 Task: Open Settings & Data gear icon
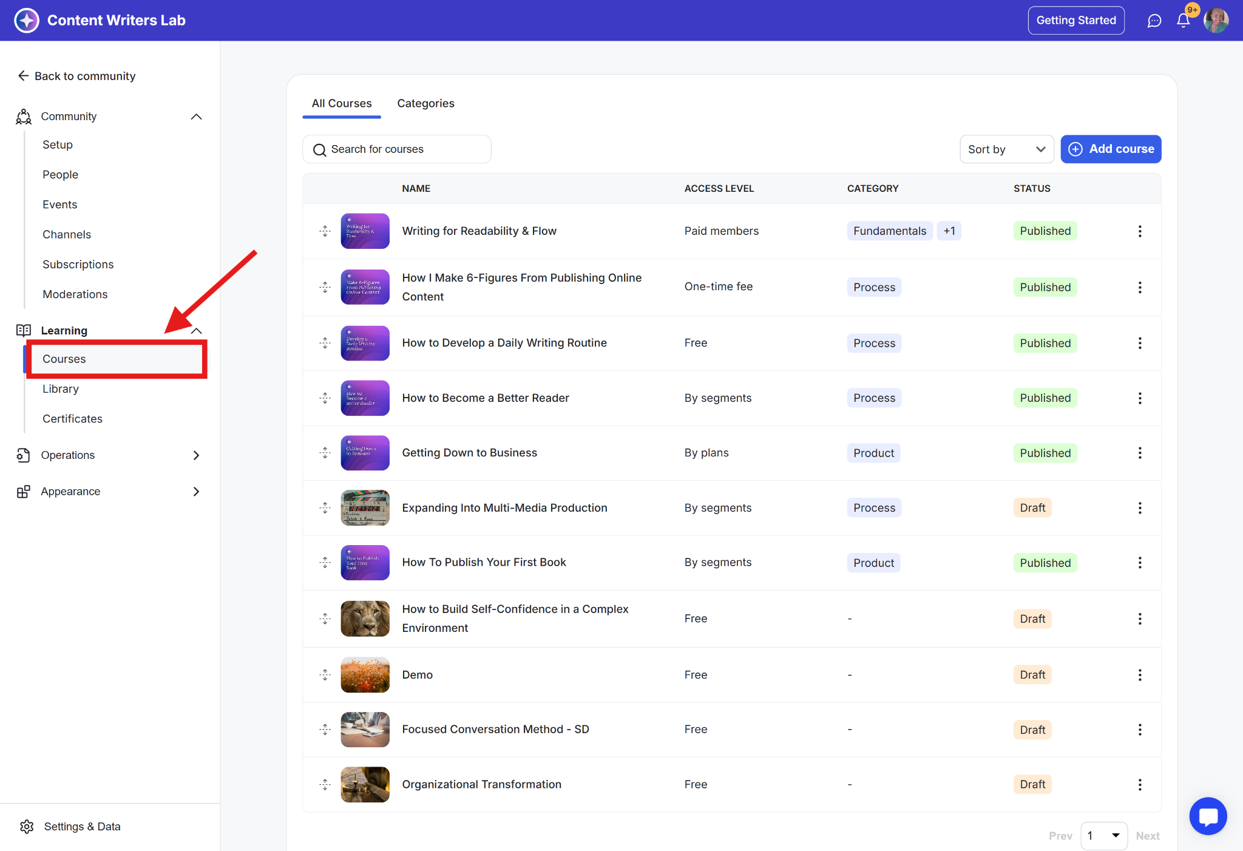click(x=27, y=826)
